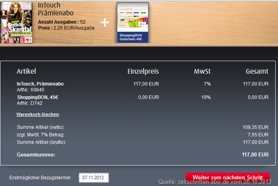
Task: Click the brutto sum 117,00 EUR value
Action: (256, 142)
